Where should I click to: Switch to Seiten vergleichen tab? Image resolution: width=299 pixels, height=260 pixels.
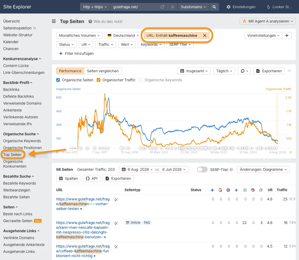103,71
